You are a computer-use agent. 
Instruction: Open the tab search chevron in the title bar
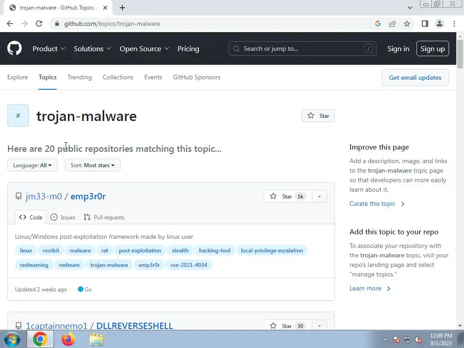(x=410, y=8)
